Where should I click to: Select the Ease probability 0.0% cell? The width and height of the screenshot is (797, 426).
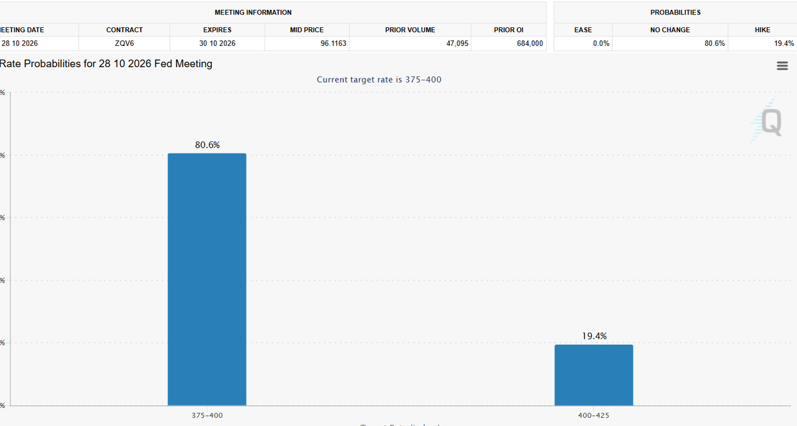[x=583, y=43]
